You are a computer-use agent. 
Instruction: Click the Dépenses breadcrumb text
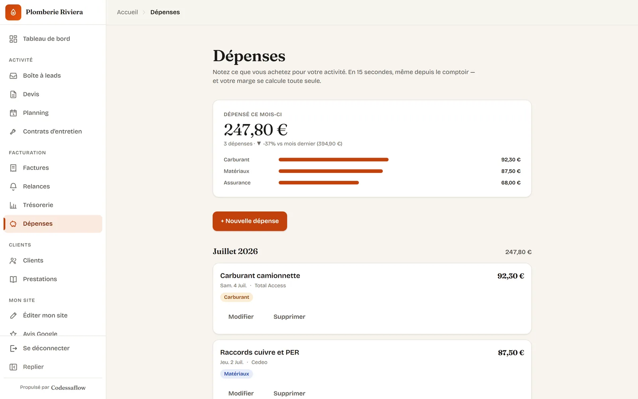tap(165, 12)
